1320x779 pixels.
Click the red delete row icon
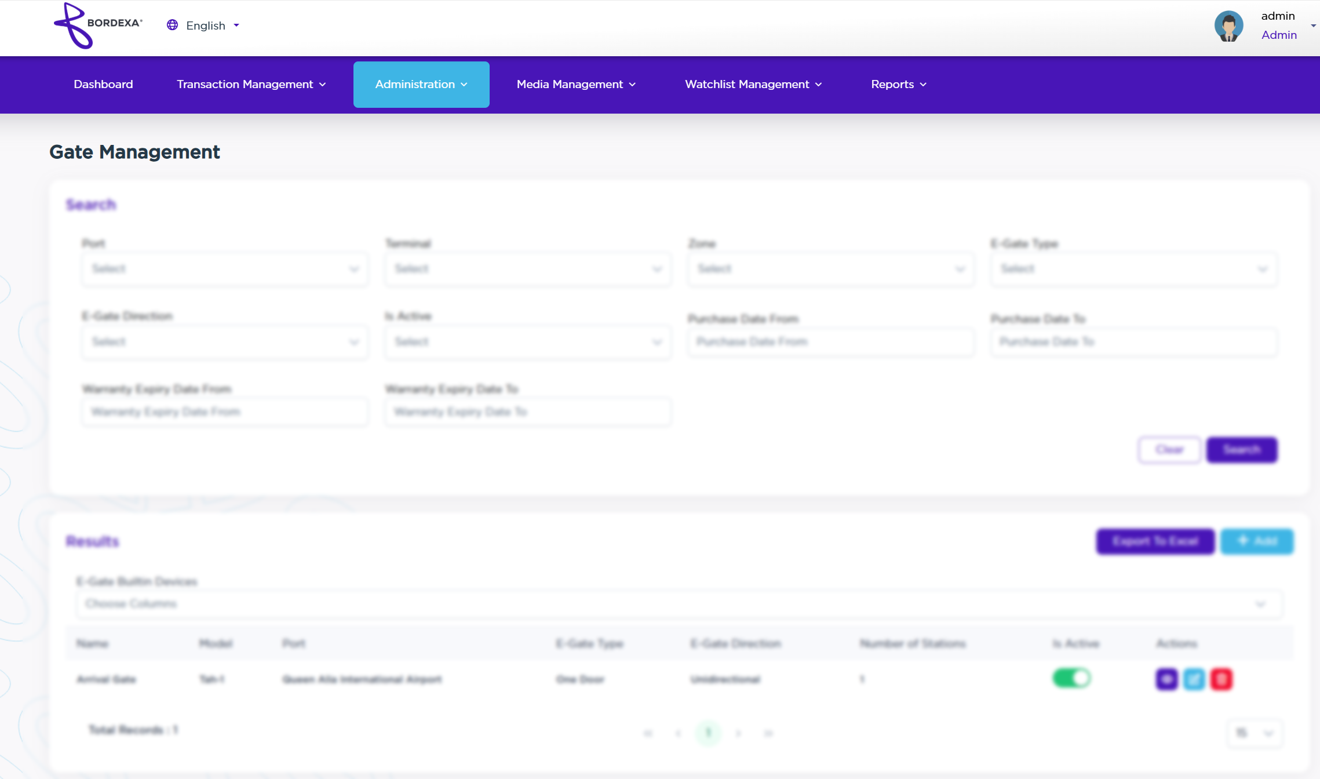click(x=1221, y=679)
